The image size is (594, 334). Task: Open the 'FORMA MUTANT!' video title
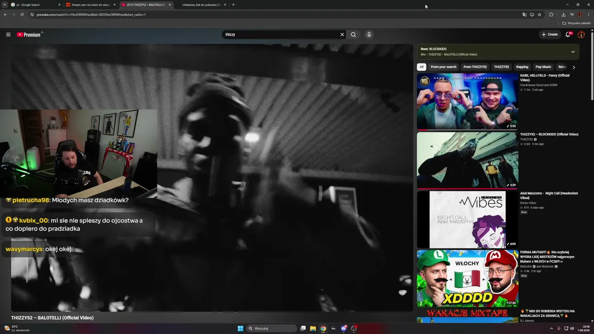click(547, 257)
